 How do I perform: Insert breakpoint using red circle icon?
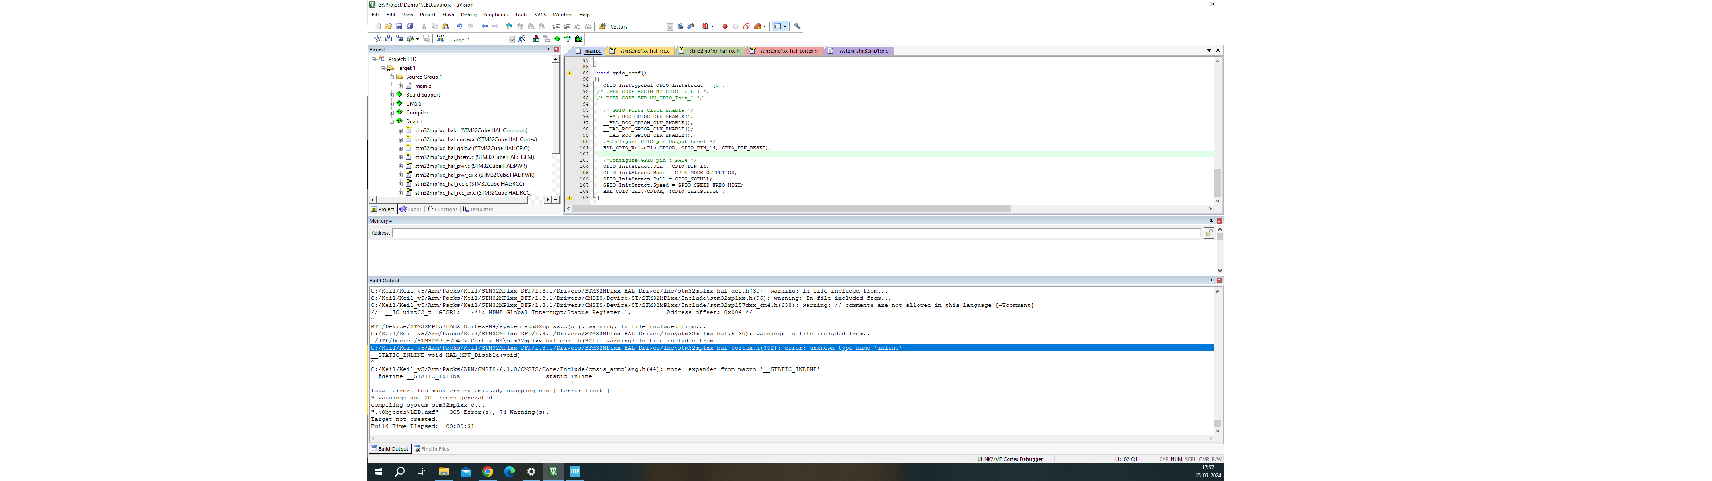pos(724,27)
